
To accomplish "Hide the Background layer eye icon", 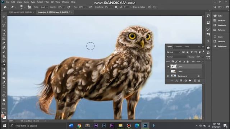I will pyautogui.click(x=168, y=76).
